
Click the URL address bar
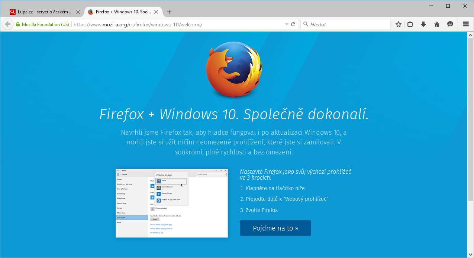point(178,24)
